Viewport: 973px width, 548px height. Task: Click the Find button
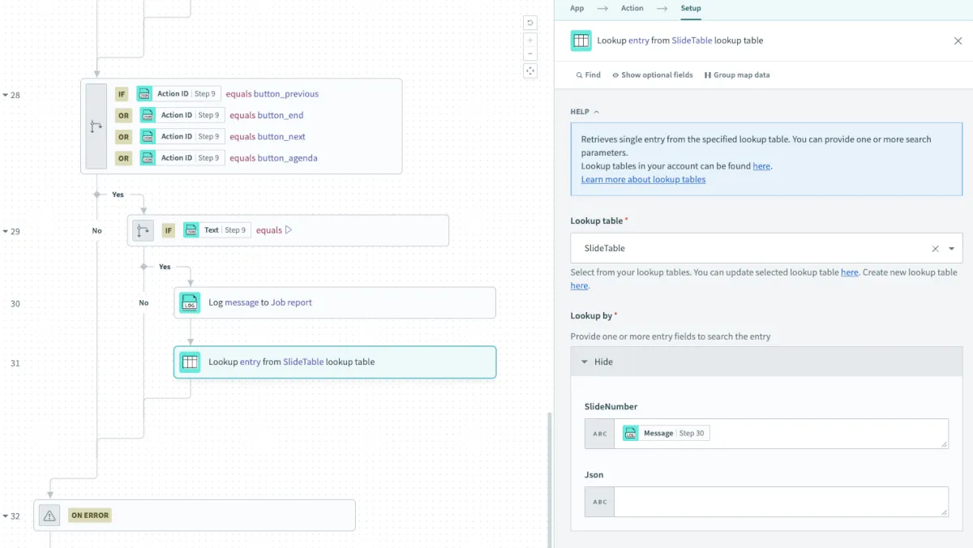(x=589, y=75)
